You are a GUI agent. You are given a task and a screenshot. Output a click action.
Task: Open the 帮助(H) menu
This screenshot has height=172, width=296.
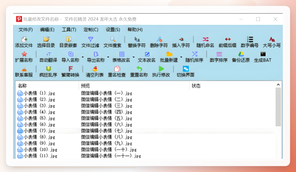pos(135,30)
